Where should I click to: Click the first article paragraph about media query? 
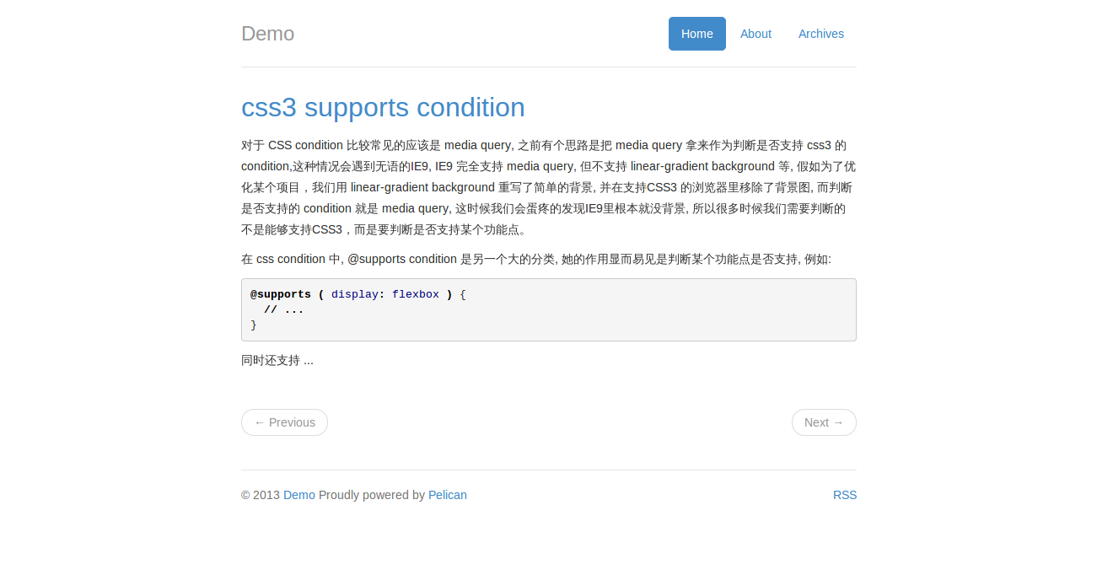point(548,186)
